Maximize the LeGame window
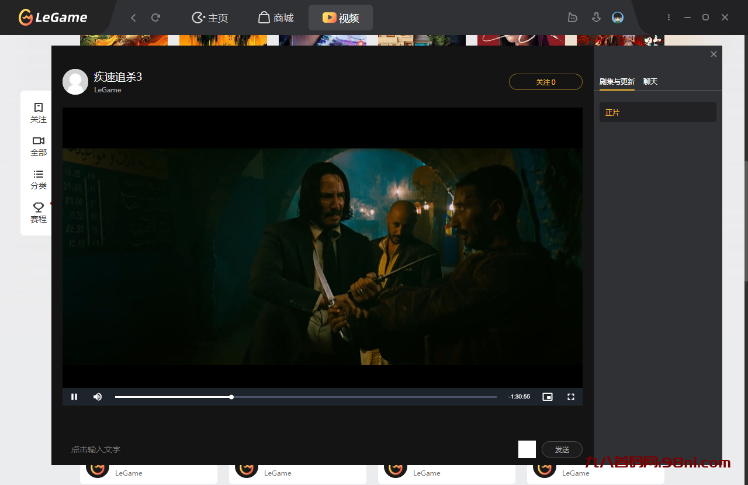 [705, 18]
